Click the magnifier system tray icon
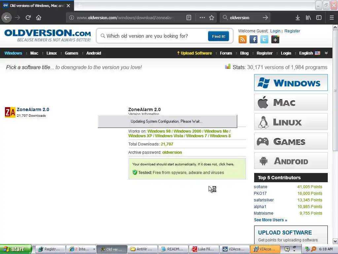The image size is (338, 254). [x=314, y=249]
